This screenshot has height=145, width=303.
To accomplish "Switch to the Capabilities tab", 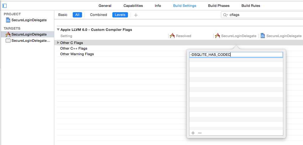I will pyautogui.click(x=133, y=6).
